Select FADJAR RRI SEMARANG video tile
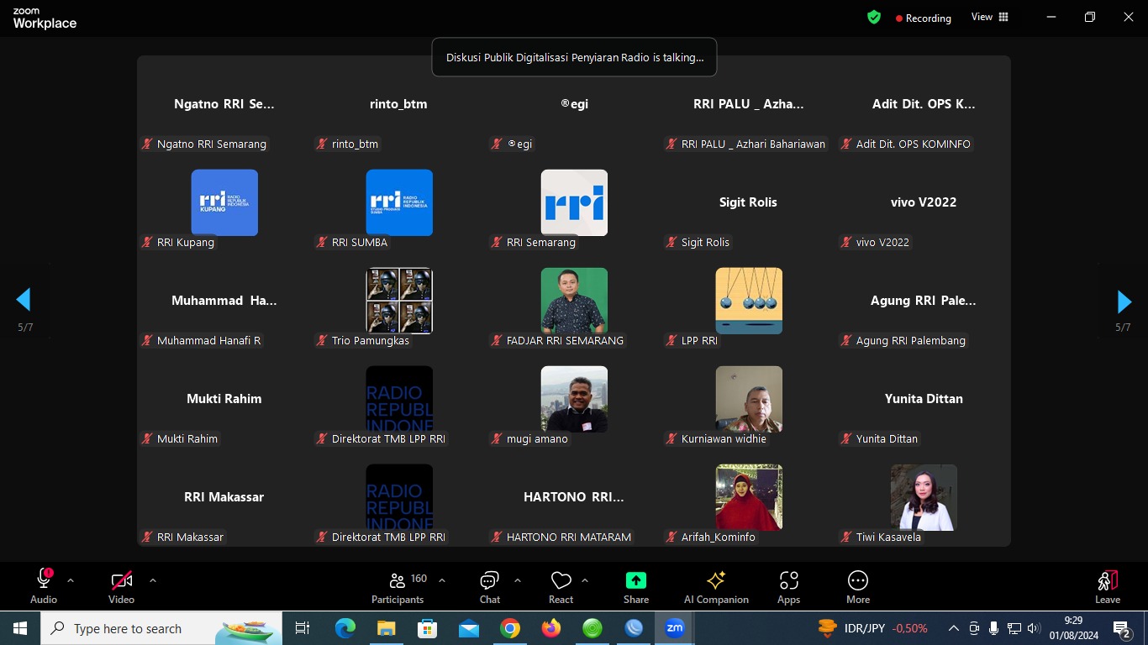 (574, 301)
